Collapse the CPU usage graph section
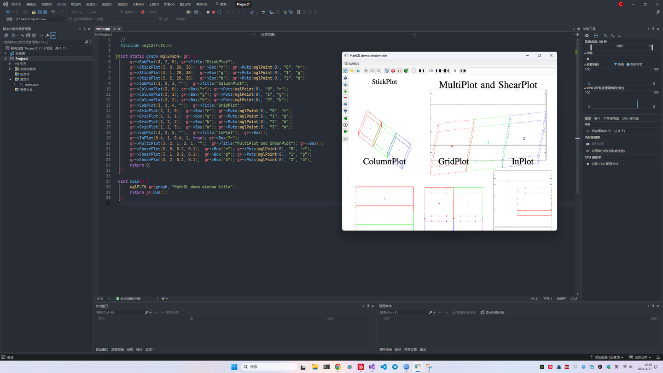The image size is (663, 373). click(x=585, y=88)
